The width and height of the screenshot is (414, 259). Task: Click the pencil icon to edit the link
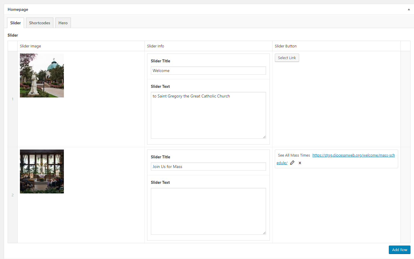(x=292, y=163)
